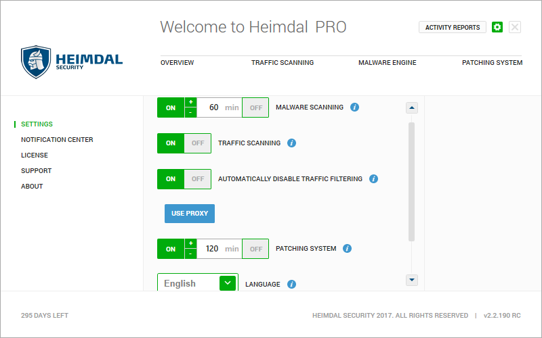Show info about Patching System setting
Viewport: 542px width, 338px height.
(347, 248)
